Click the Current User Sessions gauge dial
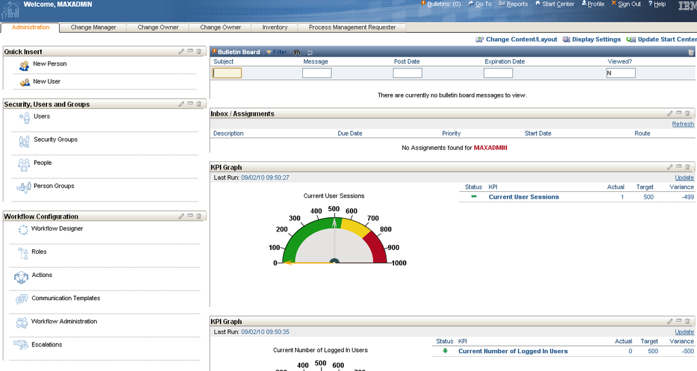The image size is (697, 371). click(334, 240)
